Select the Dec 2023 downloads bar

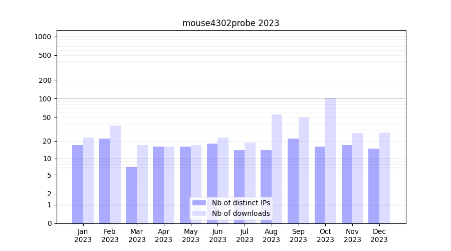pos(384,178)
